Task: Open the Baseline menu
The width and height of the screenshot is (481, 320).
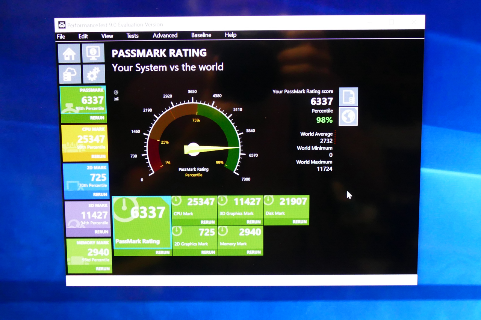Action: tap(201, 35)
